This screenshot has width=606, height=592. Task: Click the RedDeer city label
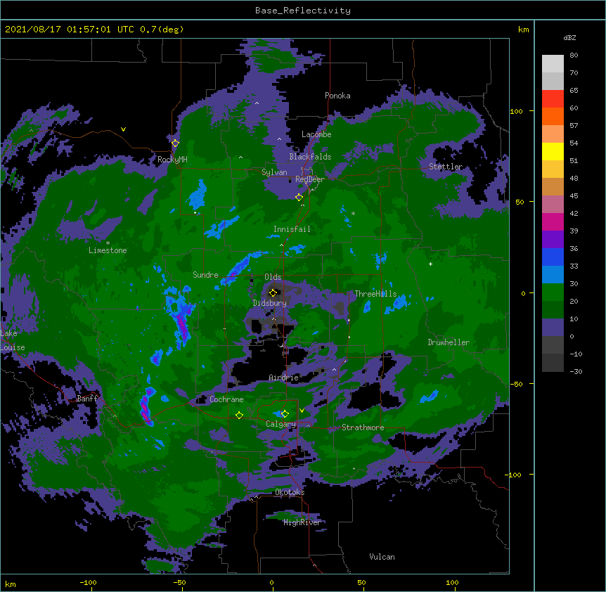tap(309, 179)
